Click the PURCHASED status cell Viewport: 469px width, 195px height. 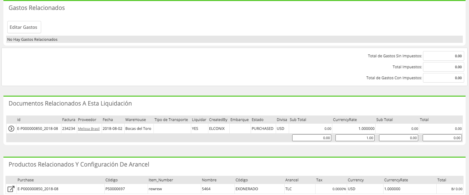click(263, 129)
